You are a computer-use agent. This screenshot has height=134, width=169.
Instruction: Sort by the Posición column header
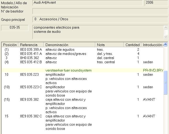(10, 45)
